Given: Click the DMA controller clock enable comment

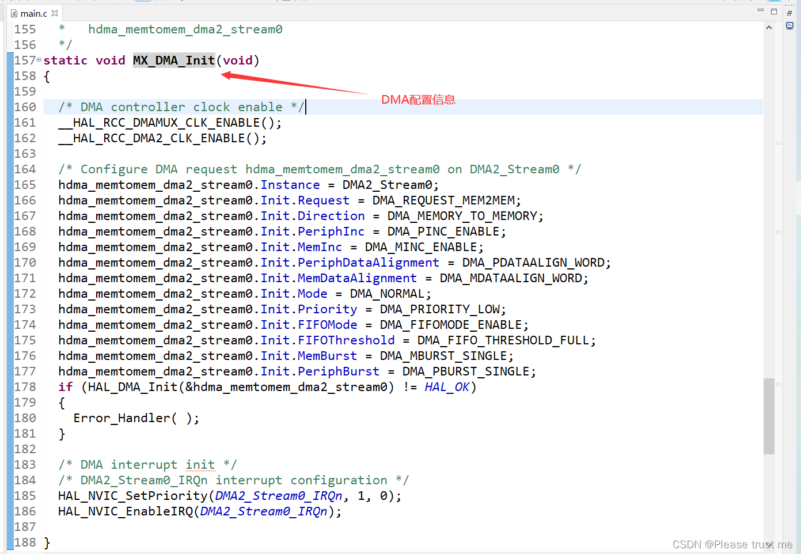Looking at the screenshot, I should coord(179,107).
